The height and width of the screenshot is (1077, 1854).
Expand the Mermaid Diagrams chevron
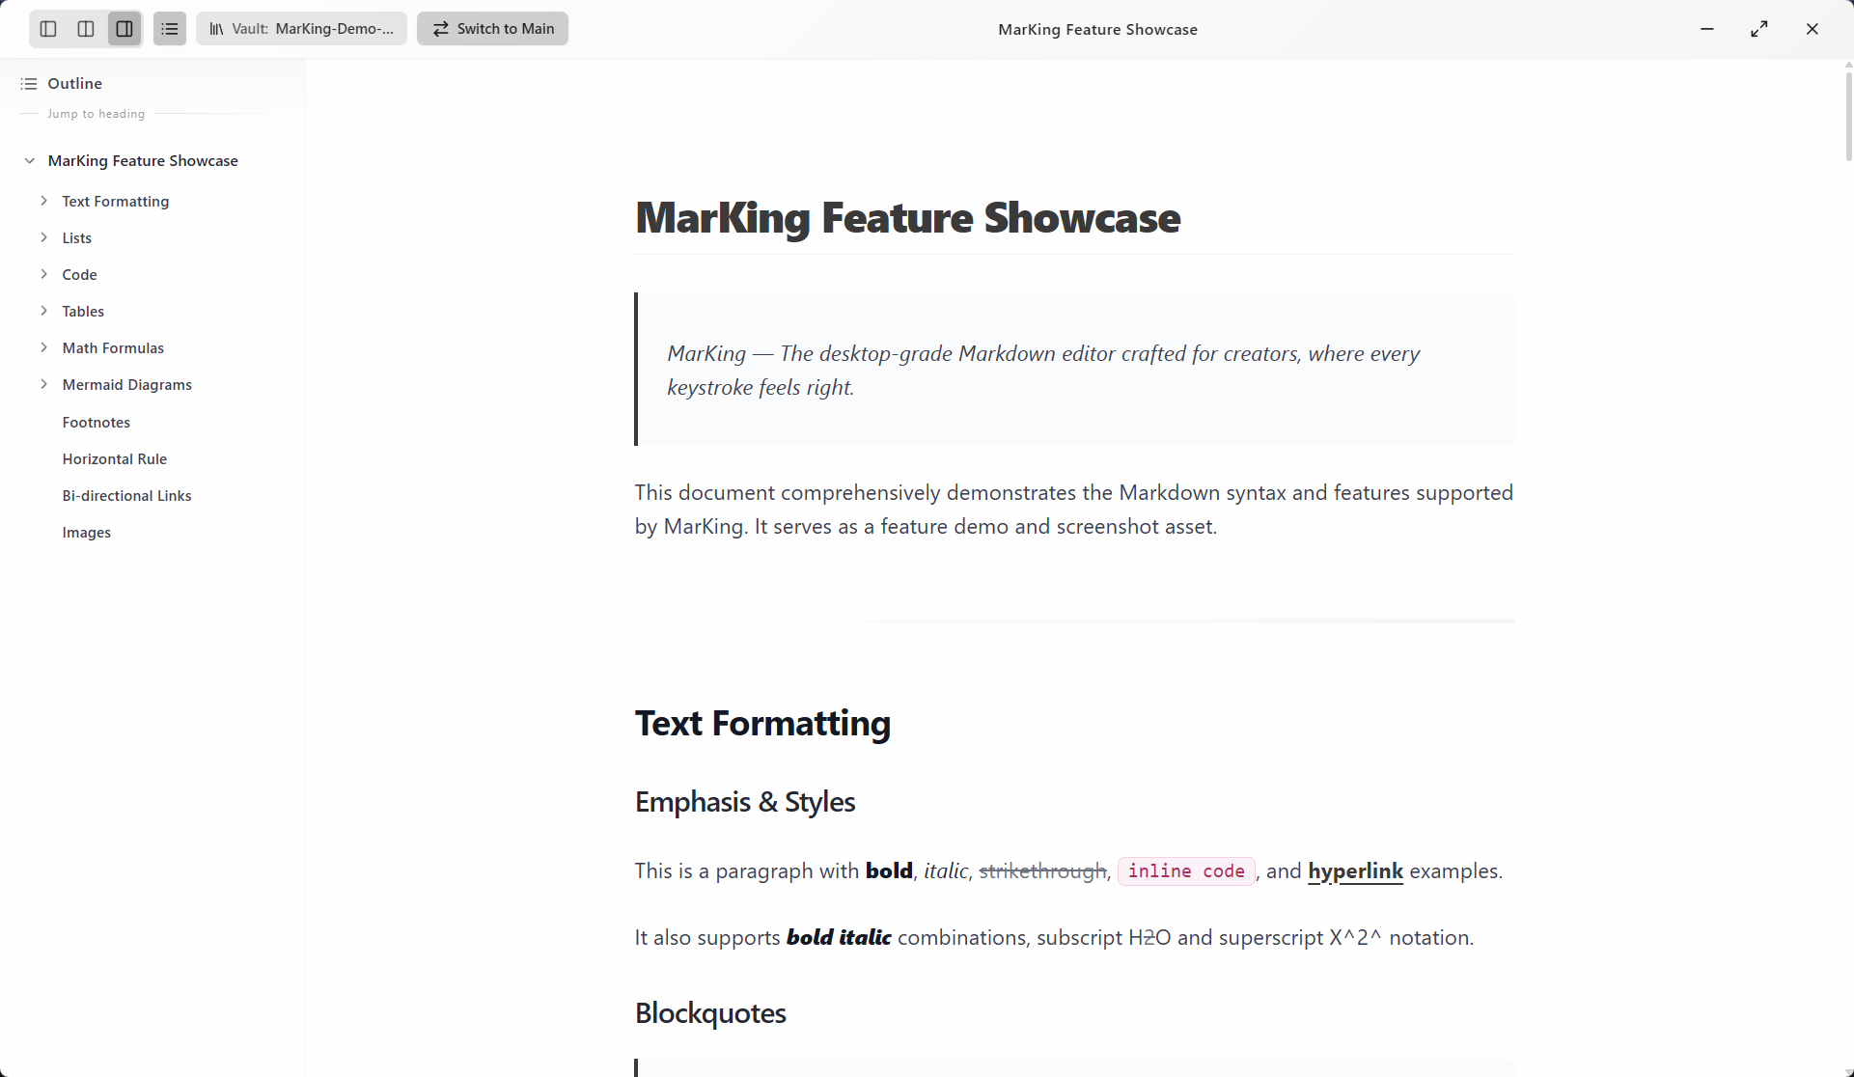point(44,384)
